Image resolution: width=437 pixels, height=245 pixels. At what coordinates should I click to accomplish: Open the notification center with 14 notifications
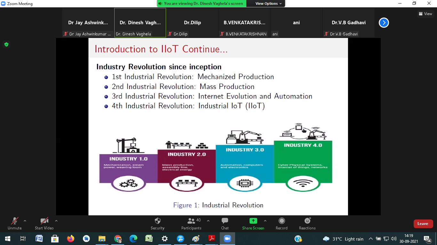pos(427,239)
